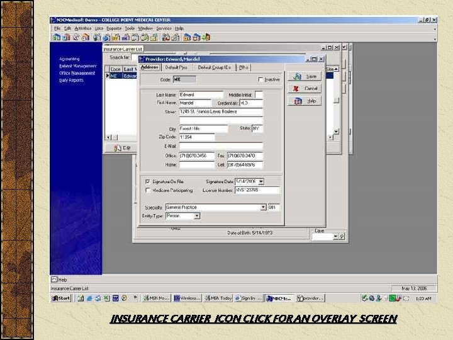Toggle the Inactive checkbox
453x340 pixels.
[260, 79]
